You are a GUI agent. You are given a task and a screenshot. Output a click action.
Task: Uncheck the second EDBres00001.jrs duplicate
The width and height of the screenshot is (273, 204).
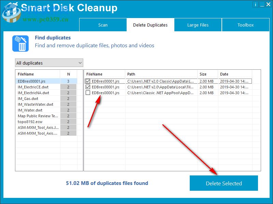pos(87,87)
